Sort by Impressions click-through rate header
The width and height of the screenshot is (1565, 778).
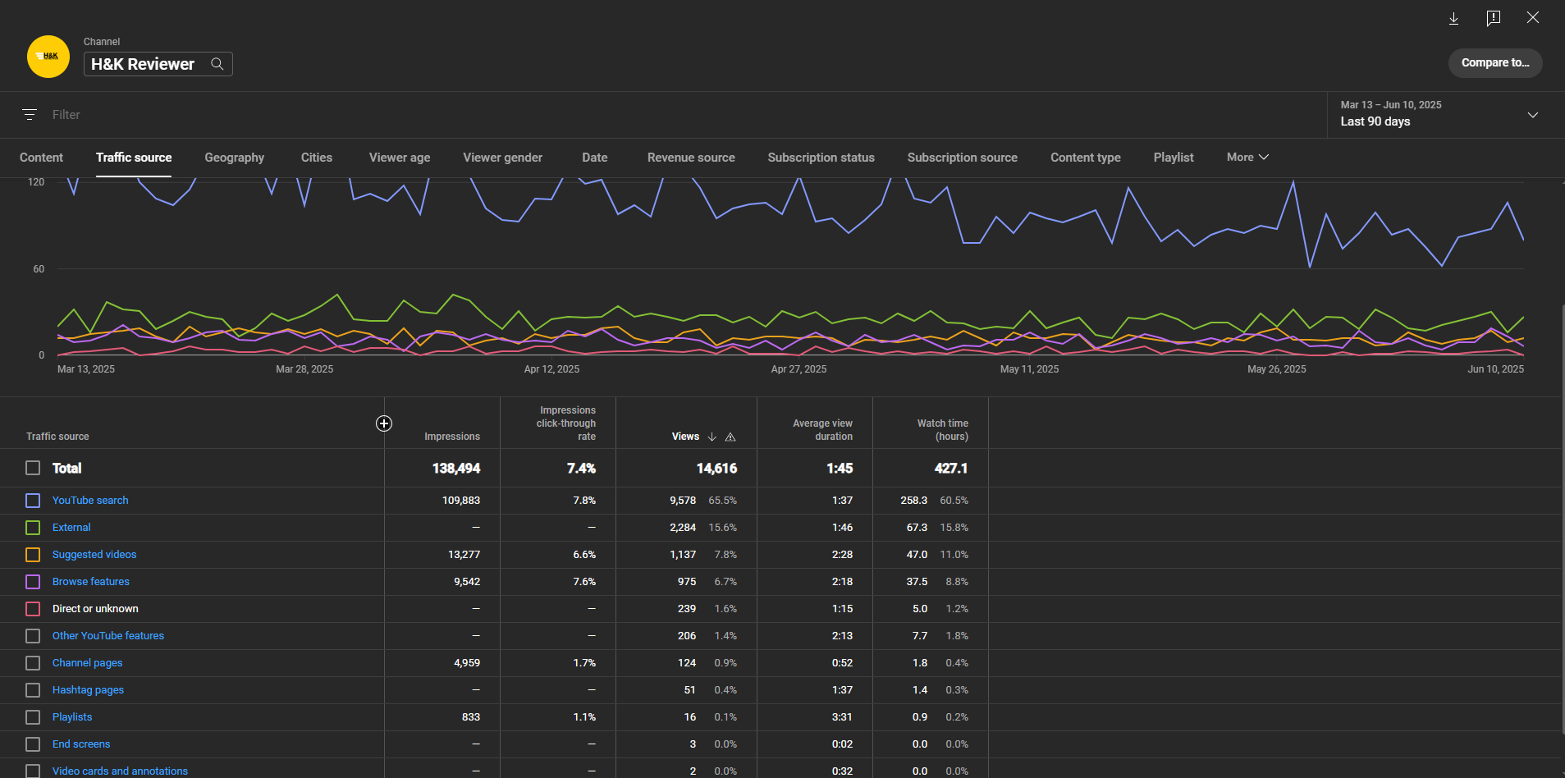point(566,423)
